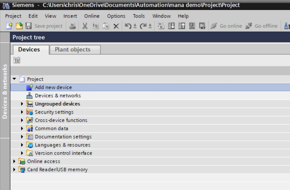Viewport: 290px width, 190px height.
Task: Click the Devices & networks topology icon
Action: coord(29,95)
